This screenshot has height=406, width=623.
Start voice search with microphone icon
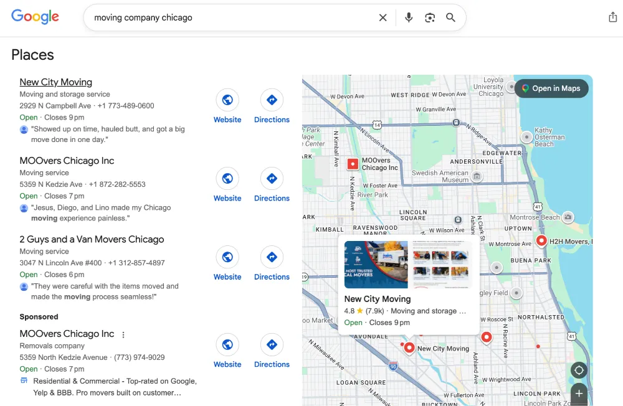coord(409,17)
